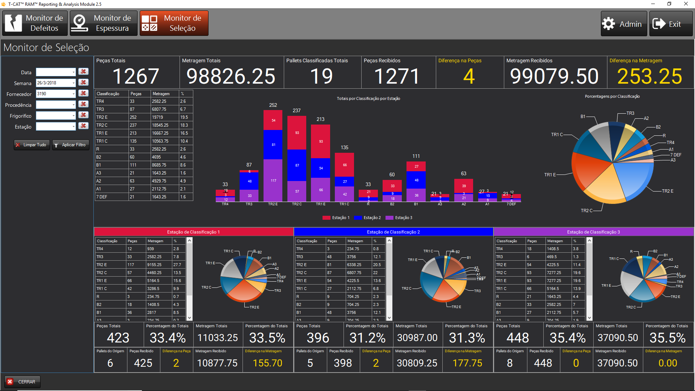Viewport: 695px width, 391px height.
Task: Click the CERRAR button
Action: point(22,382)
